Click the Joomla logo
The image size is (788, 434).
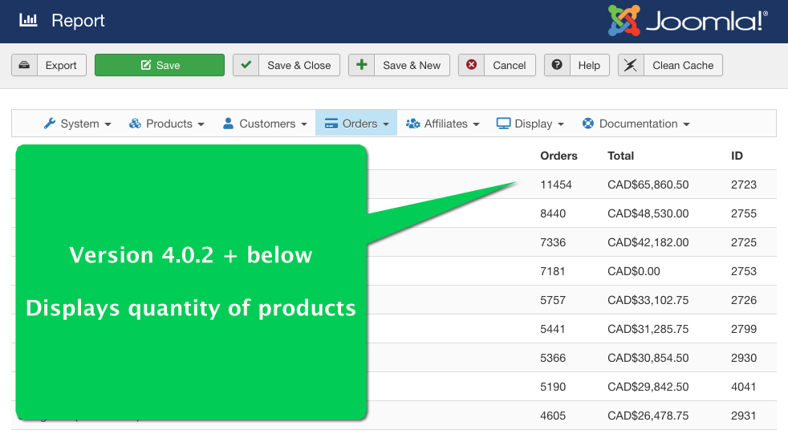tap(688, 21)
